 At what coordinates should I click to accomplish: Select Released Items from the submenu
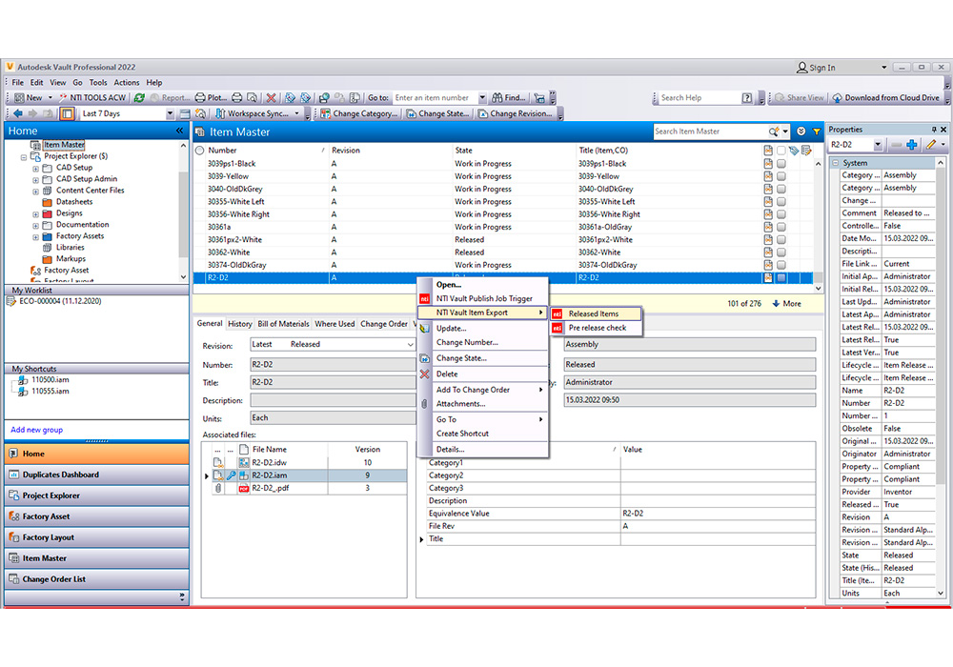pyautogui.click(x=596, y=314)
